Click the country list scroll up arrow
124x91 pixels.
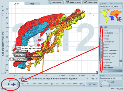pyautogui.click(x=121, y=30)
